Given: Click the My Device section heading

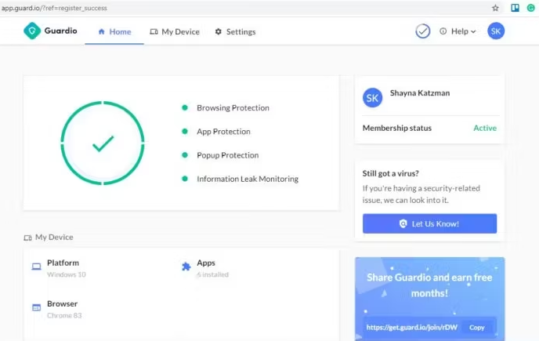Looking at the screenshot, I should tap(49, 237).
